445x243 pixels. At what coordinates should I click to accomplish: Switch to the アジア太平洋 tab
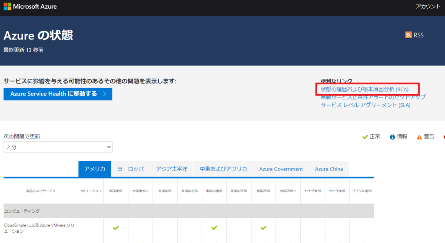172,169
